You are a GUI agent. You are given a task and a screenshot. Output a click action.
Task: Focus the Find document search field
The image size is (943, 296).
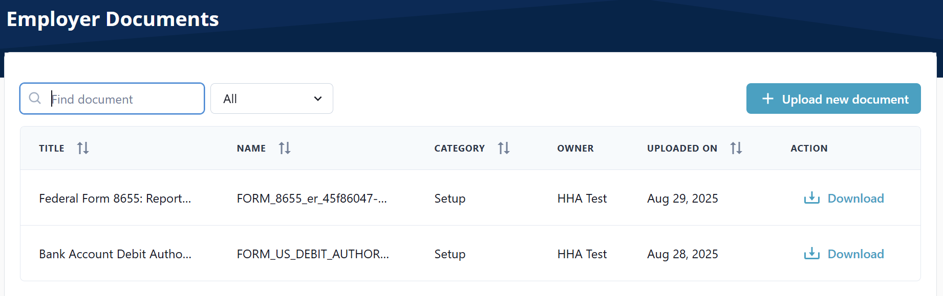[123, 99]
